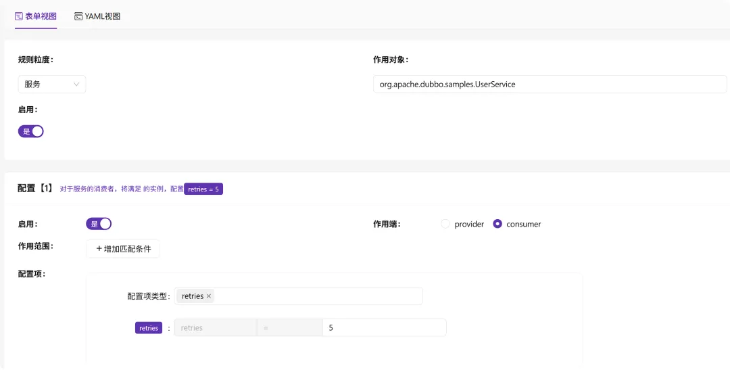Click the purple retries label badge
The image size is (730, 370).
click(149, 328)
